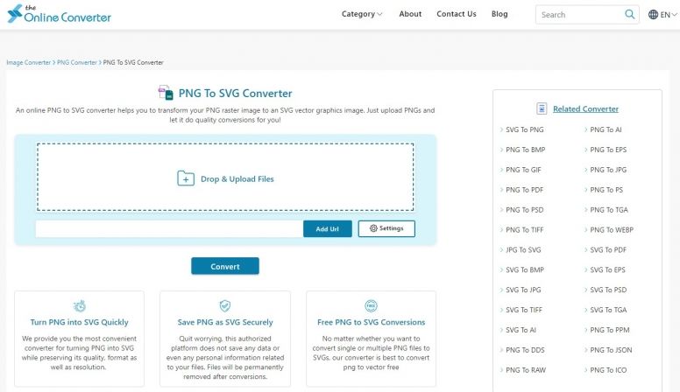Open the SVG To TIFF converter link
Image resolution: width=680 pixels, height=392 pixels.
[524, 310]
